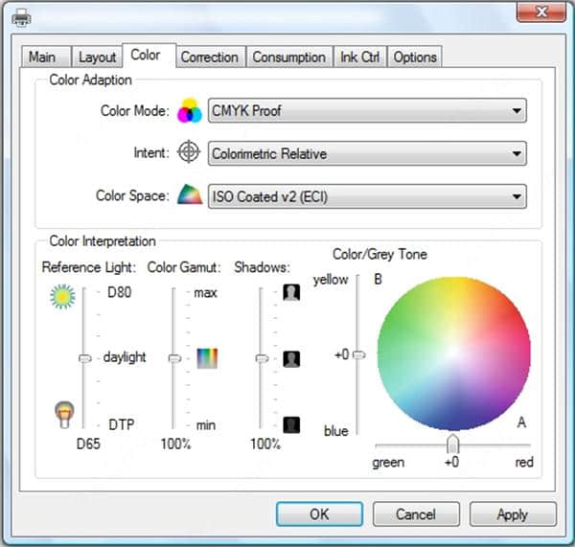Click the green-red horizontal slider handle
The height and width of the screenshot is (547, 575).
click(453, 444)
